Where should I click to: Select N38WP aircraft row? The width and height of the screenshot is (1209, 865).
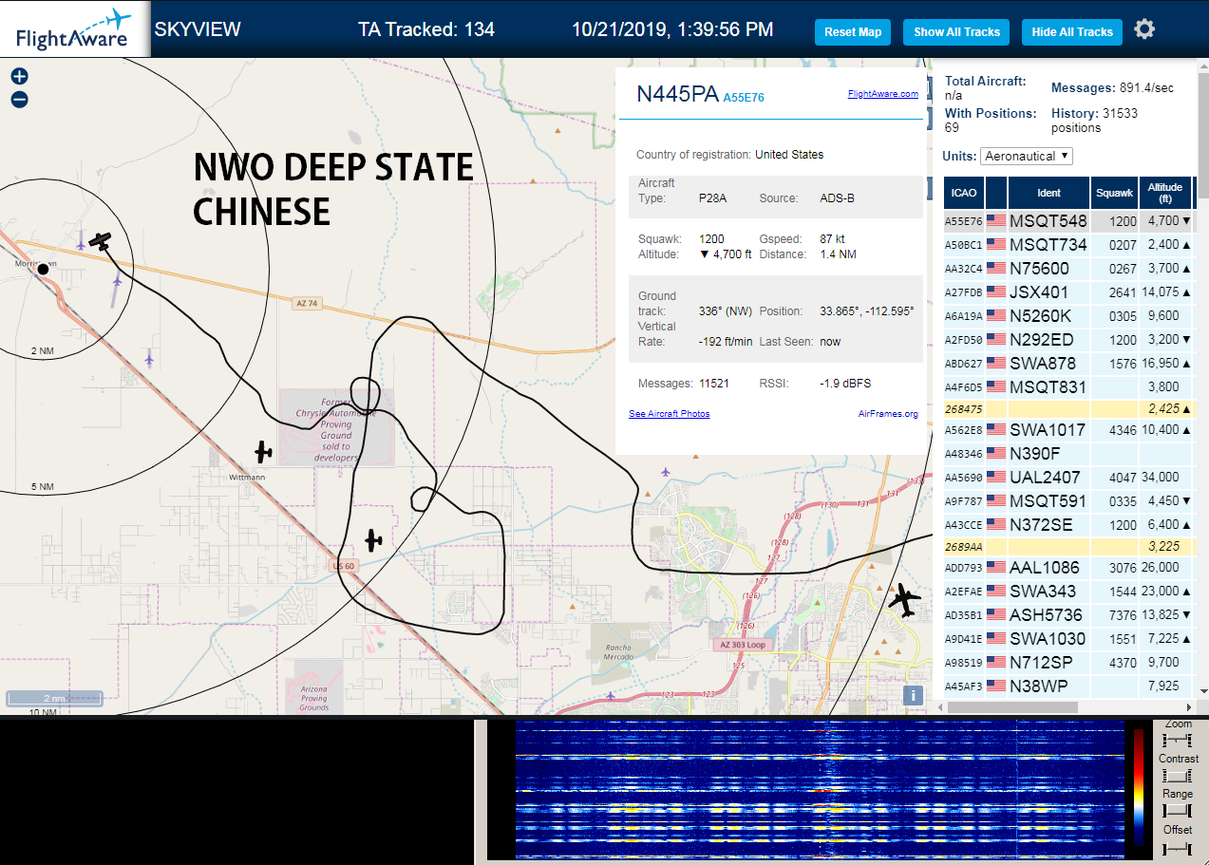[x=1068, y=686]
